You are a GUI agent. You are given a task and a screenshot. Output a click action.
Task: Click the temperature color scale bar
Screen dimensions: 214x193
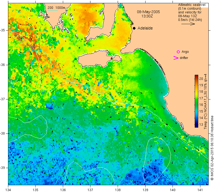[x=196, y=101]
